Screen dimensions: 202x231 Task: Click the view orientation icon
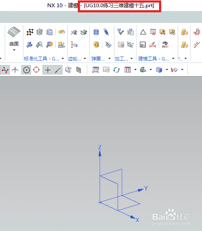143,70
